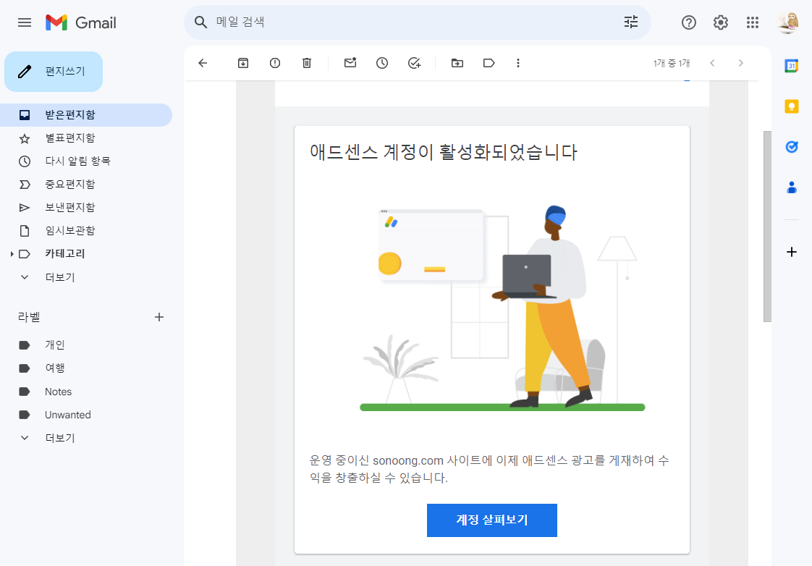Delete this email with trash icon
The image size is (812, 566).
[307, 63]
